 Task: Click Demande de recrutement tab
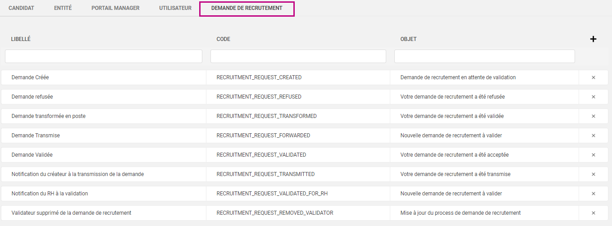[247, 8]
